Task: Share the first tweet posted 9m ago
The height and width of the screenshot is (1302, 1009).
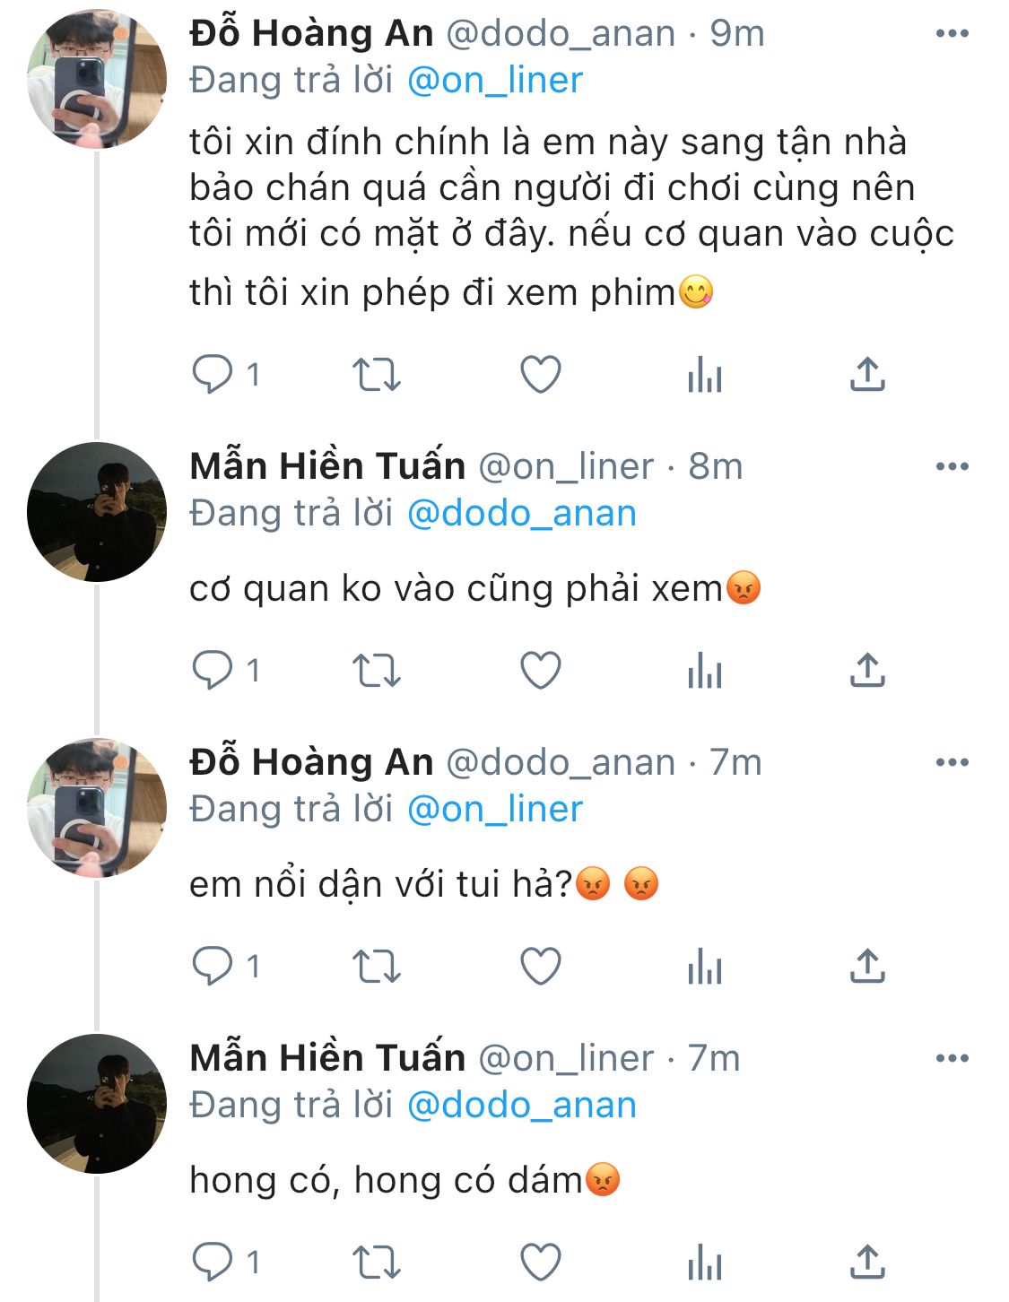Action: tap(867, 374)
